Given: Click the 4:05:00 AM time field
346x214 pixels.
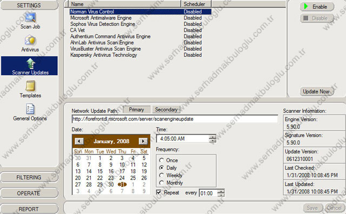Looking at the screenshot, I should [x=183, y=139].
